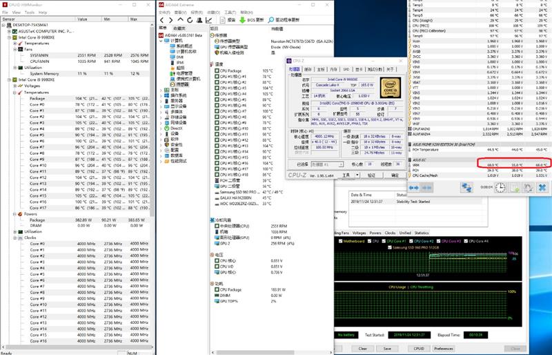This screenshot has height=355, width=552.
Task: Click the AIDA64 forward navigation arrow
Action: 170,20
